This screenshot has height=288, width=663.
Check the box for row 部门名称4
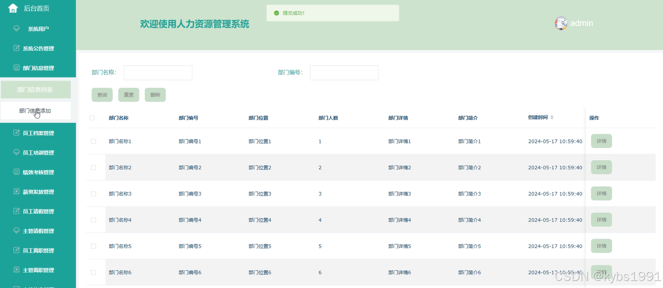[x=93, y=220]
